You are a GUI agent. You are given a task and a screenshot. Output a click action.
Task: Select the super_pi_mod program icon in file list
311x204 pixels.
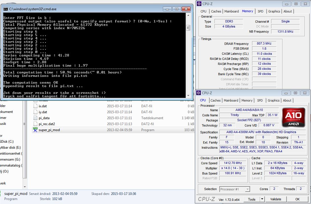(35, 130)
